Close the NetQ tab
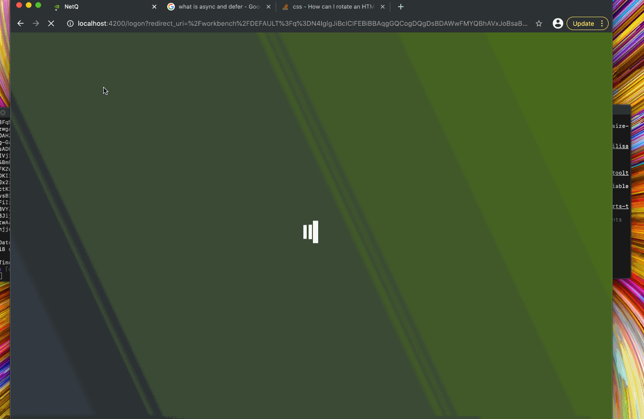The width and height of the screenshot is (644, 419). tap(154, 7)
